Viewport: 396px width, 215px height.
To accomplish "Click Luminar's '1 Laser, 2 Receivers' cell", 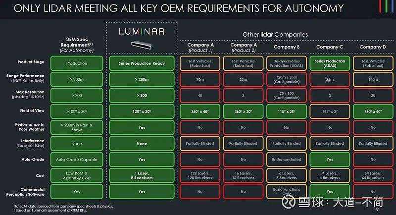I will click(x=142, y=175).
